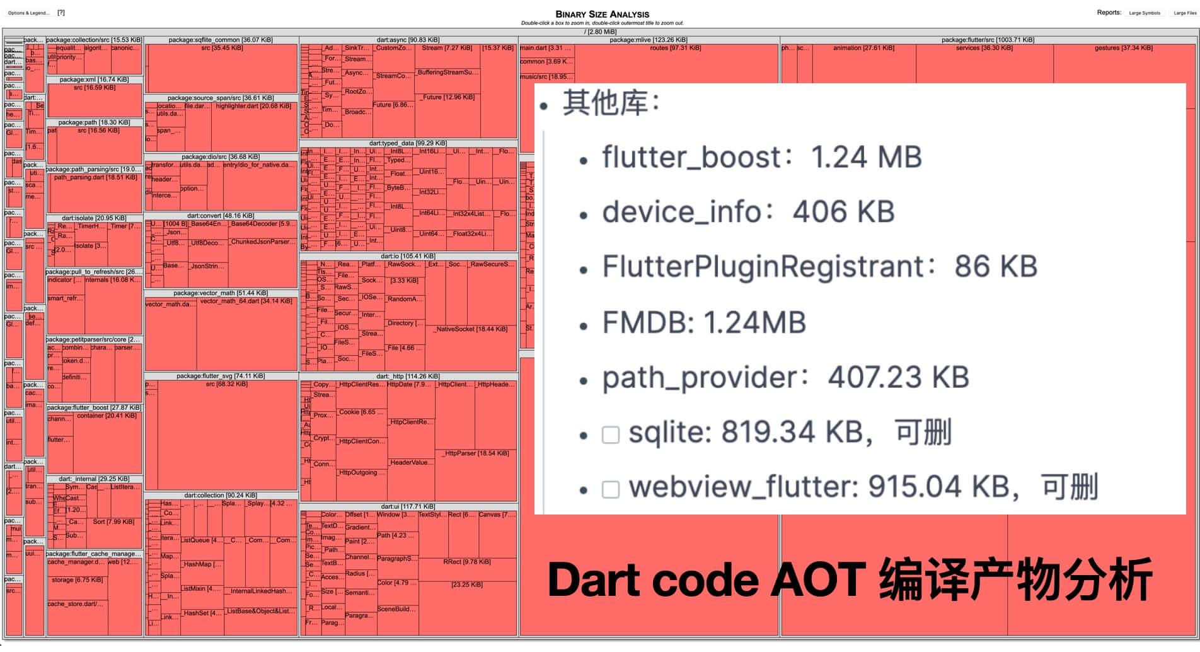Click package:petitparser/src/core header
Screen dimensions: 1200x652
click(x=94, y=339)
